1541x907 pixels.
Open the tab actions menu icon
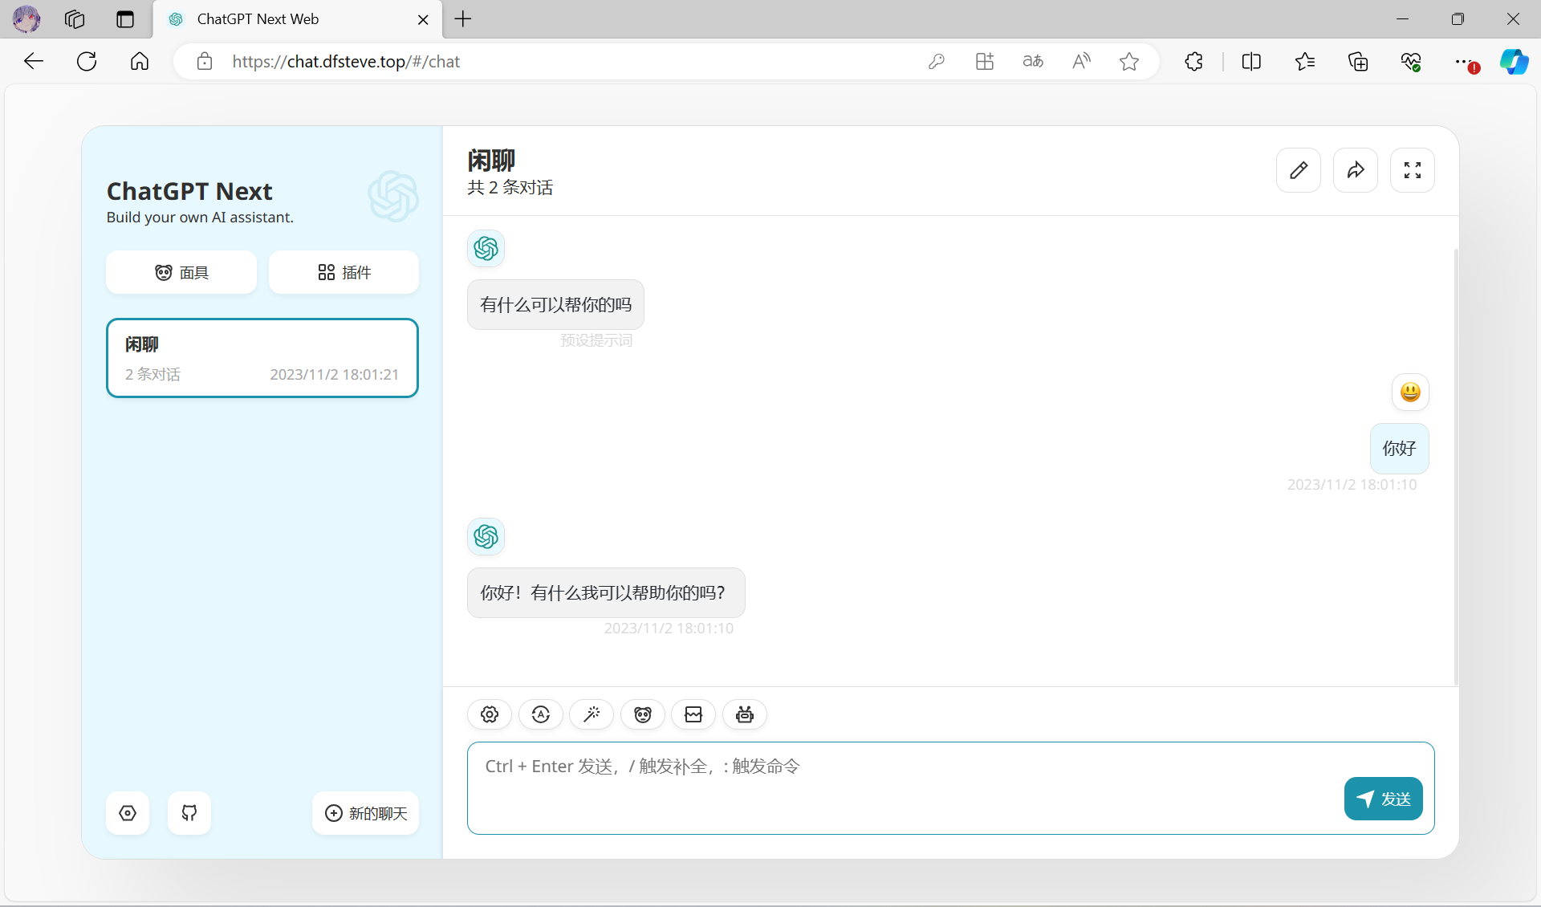click(125, 19)
